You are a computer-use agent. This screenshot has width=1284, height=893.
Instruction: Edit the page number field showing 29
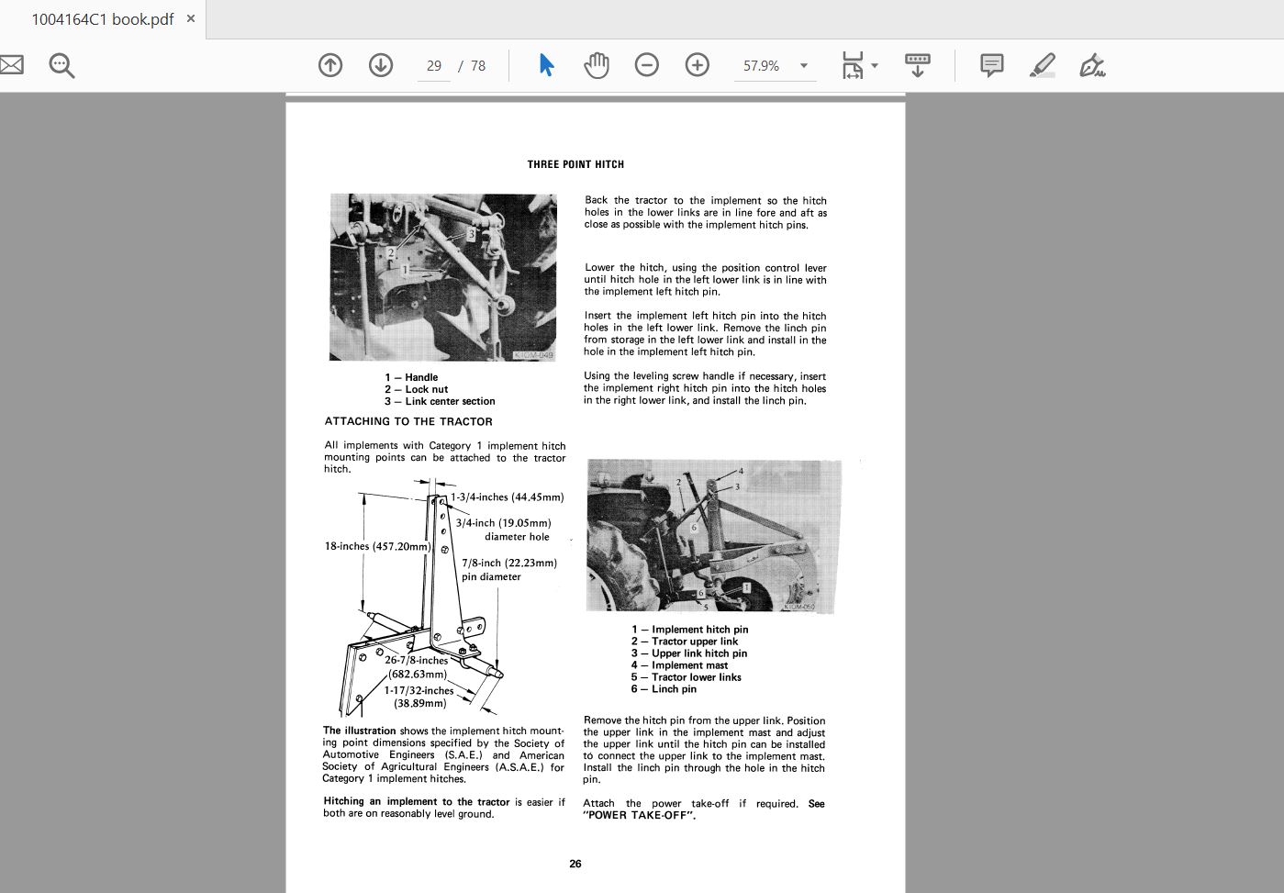click(433, 65)
